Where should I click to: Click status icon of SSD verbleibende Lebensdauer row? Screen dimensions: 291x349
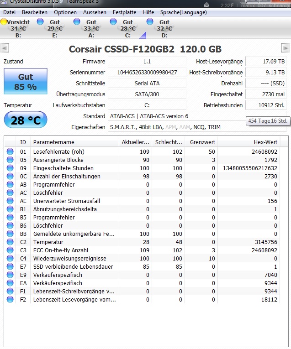click(10, 266)
